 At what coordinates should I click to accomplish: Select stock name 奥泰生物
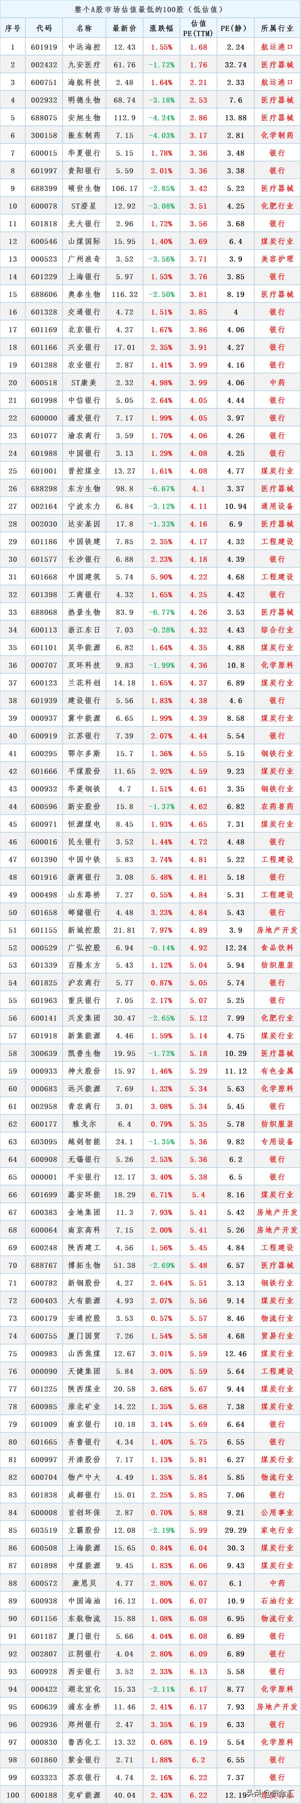84,294
